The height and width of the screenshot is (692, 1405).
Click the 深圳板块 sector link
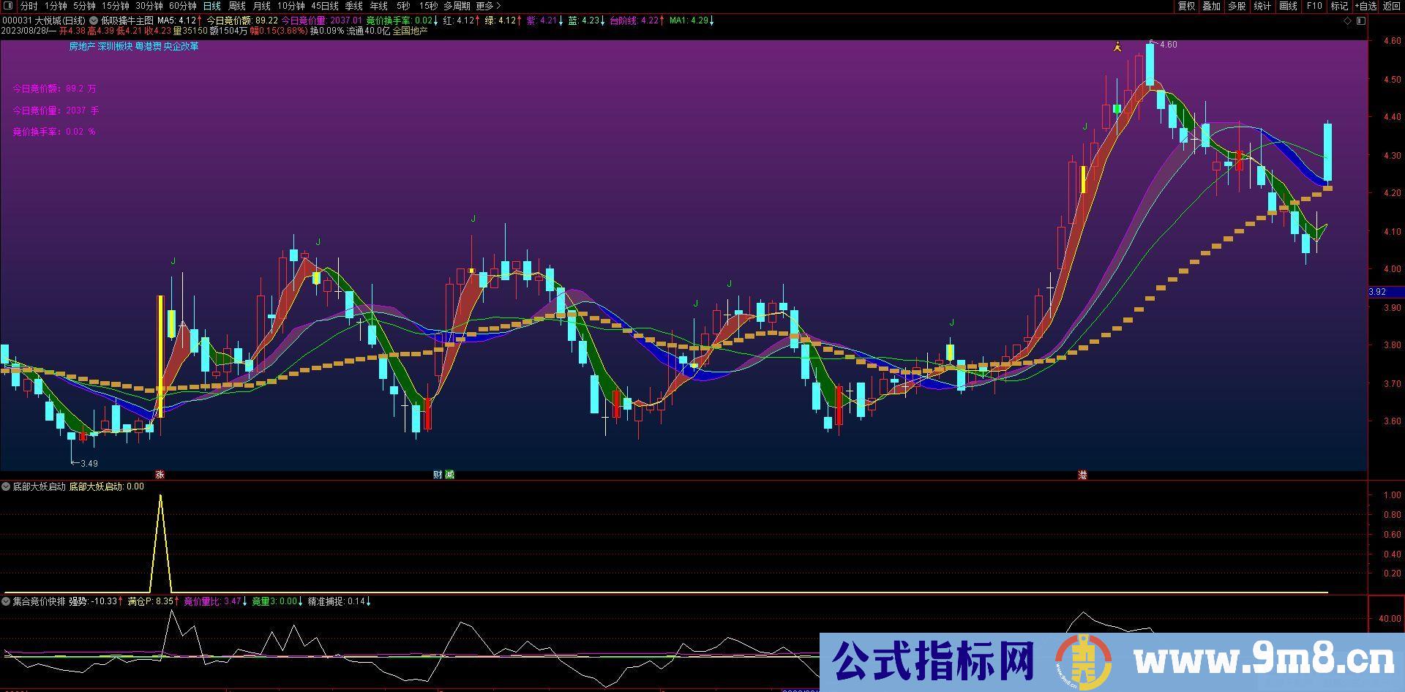(x=115, y=46)
